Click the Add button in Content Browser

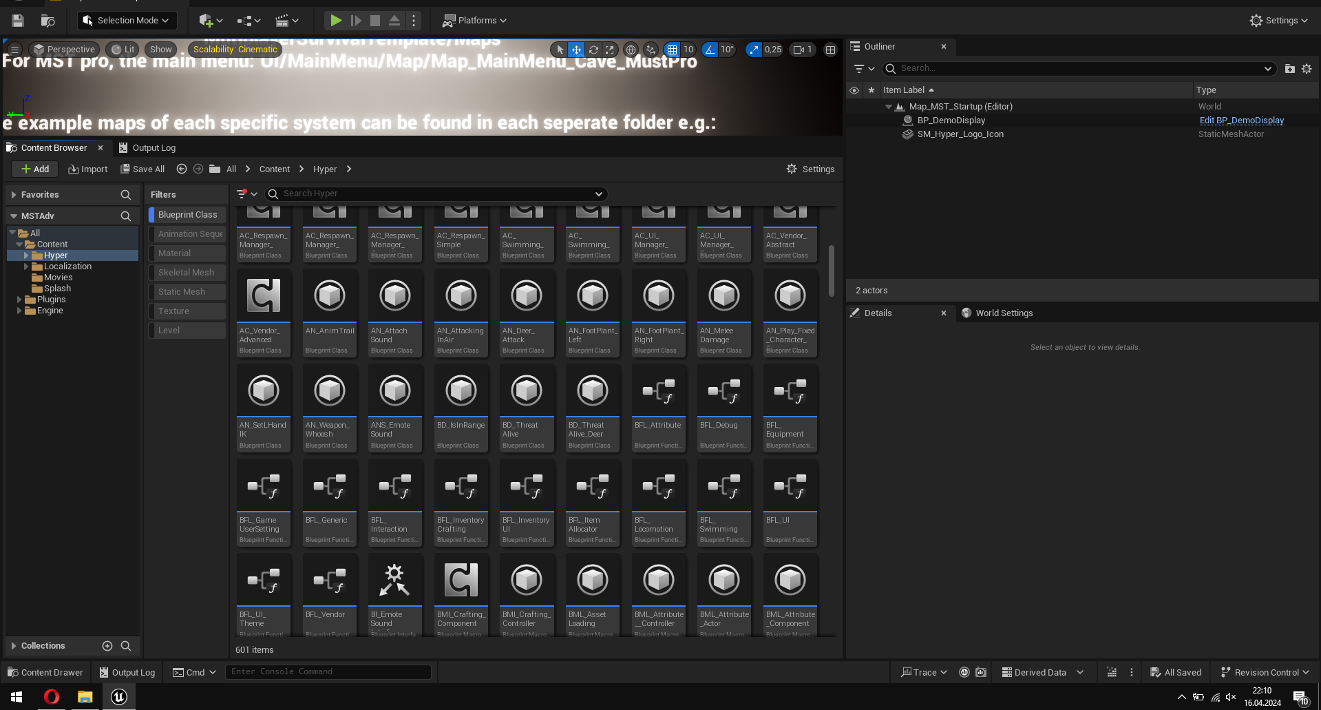[x=35, y=169]
